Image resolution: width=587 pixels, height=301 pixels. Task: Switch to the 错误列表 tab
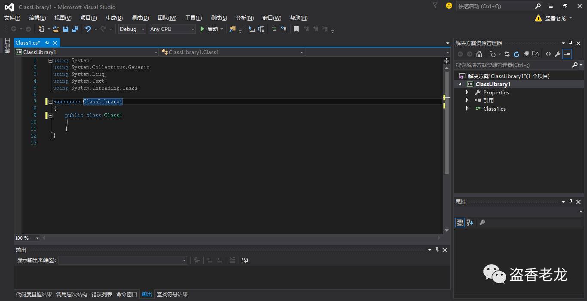tap(102, 295)
